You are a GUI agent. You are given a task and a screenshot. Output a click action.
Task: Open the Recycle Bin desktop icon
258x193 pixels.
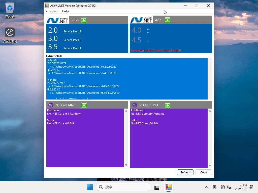click(x=10, y=11)
